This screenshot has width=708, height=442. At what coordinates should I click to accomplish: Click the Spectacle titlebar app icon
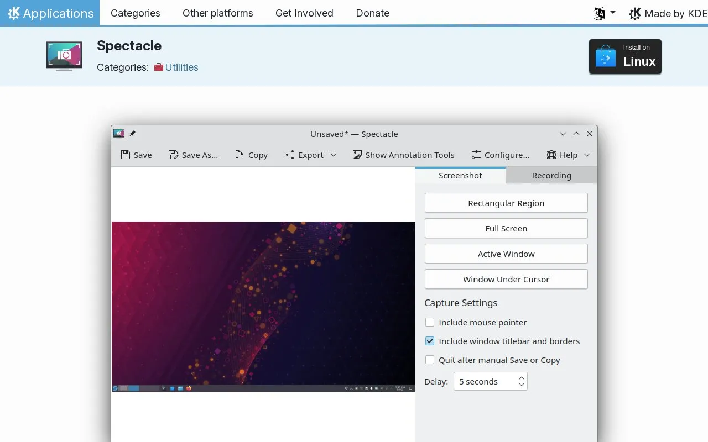pyautogui.click(x=119, y=134)
